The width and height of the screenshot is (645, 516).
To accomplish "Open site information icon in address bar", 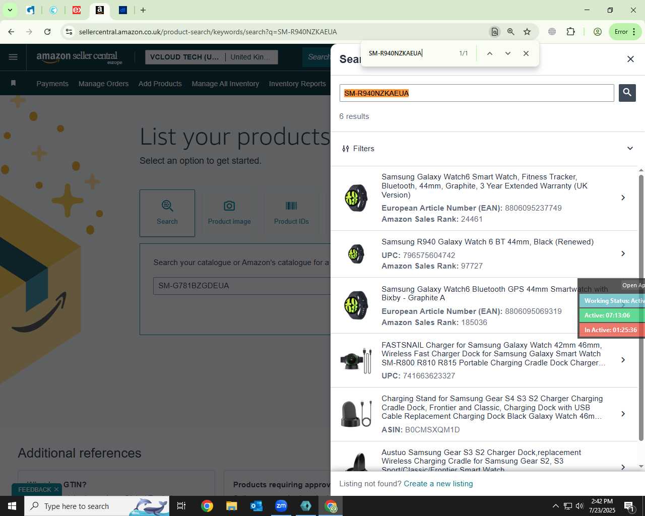I will 69,32.
